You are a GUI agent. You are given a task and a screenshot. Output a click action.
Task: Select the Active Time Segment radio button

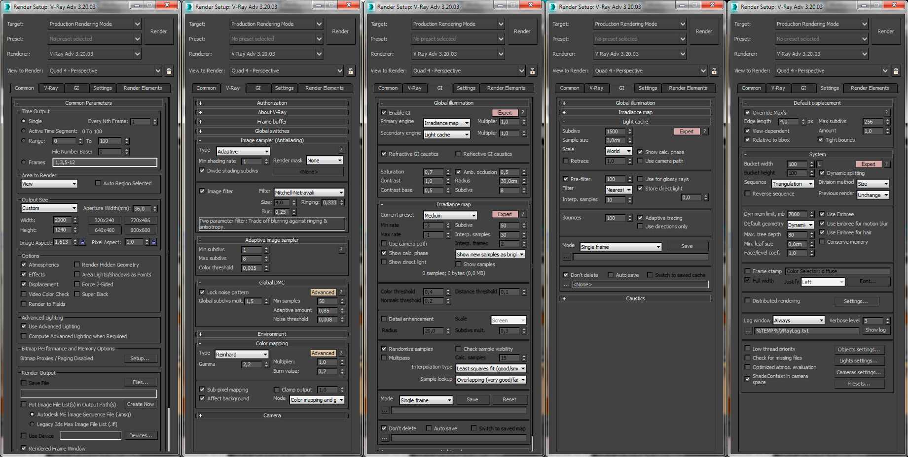pyautogui.click(x=24, y=131)
